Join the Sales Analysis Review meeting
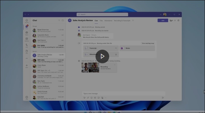 (163, 20)
